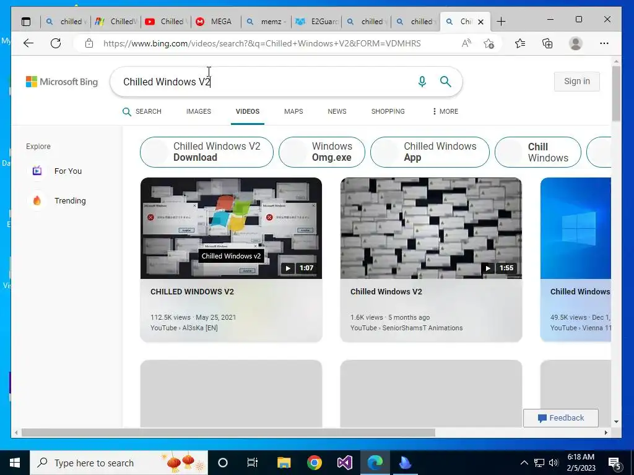Launch Visual Studio from taskbar
Image resolution: width=634 pixels, height=475 pixels.
coord(345,463)
